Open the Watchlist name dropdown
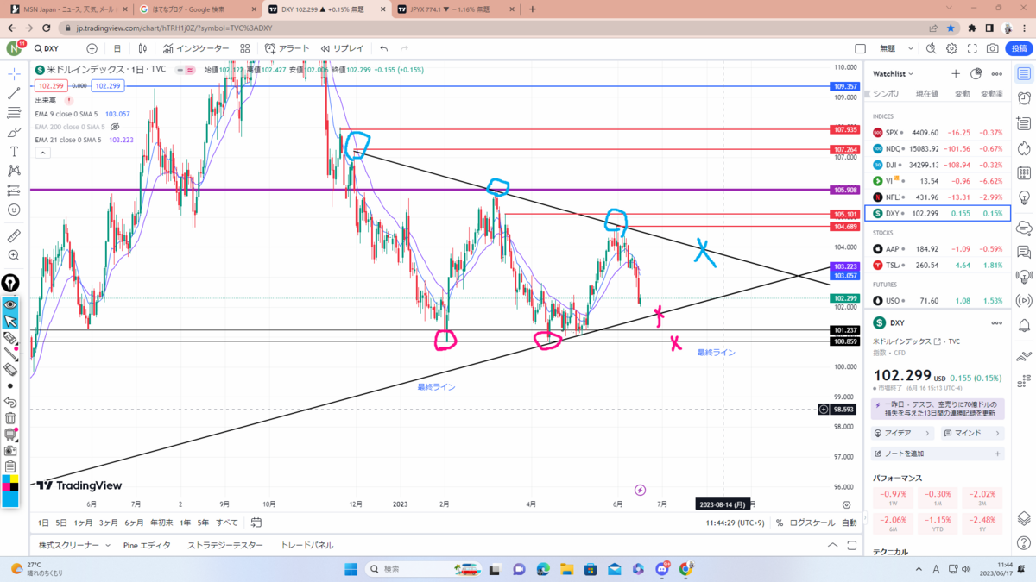The height and width of the screenshot is (582, 1036). tap(893, 74)
